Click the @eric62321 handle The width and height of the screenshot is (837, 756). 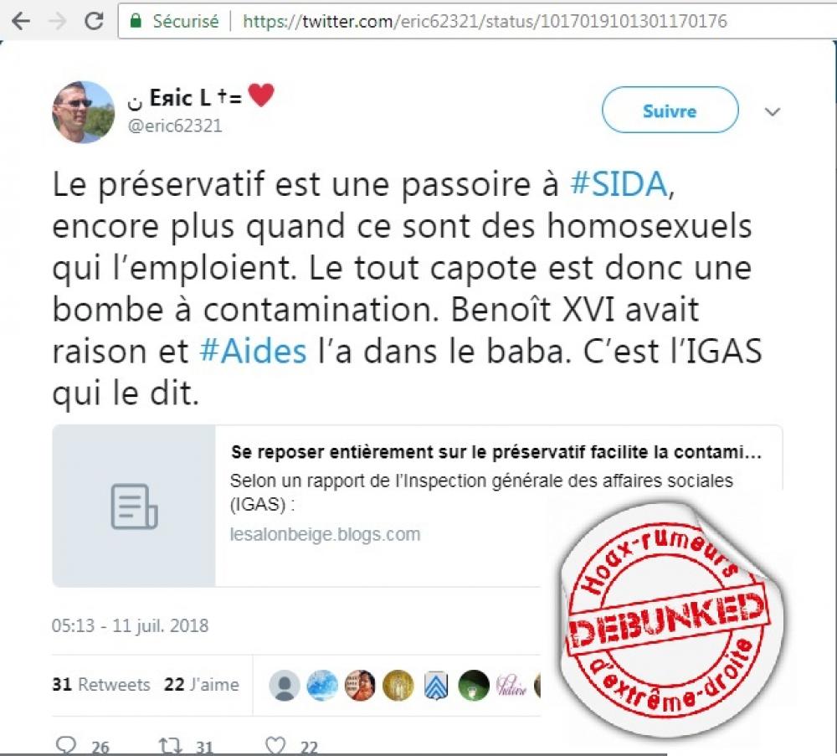point(175,126)
